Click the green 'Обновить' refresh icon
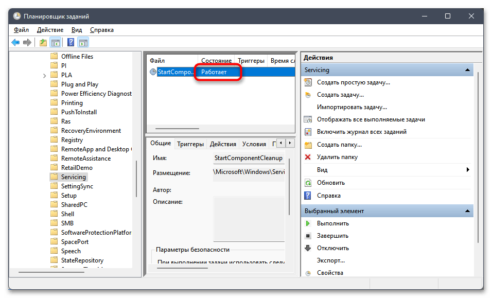 click(308, 183)
